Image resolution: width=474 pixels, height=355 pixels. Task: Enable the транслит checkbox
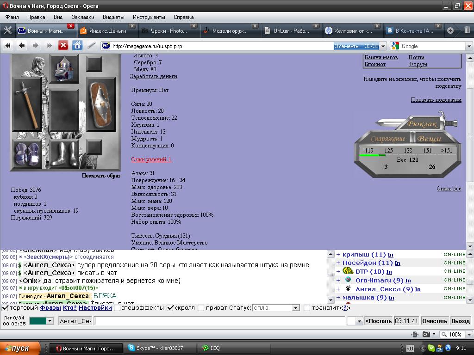pyautogui.click(x=307, y=308)
